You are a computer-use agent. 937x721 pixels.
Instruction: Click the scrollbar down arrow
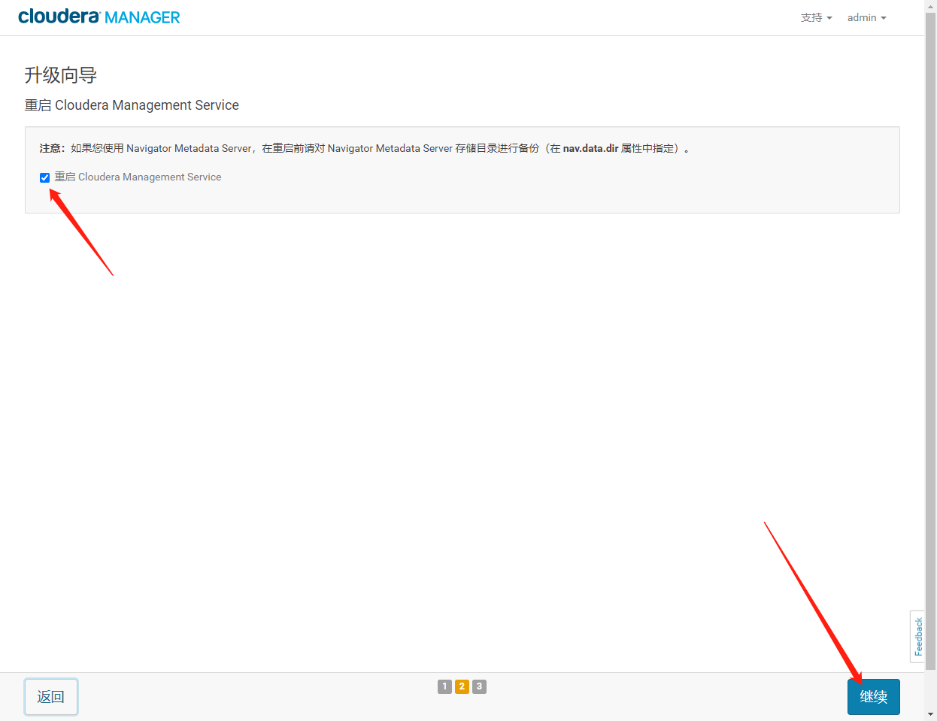click(x=931, y=714)
